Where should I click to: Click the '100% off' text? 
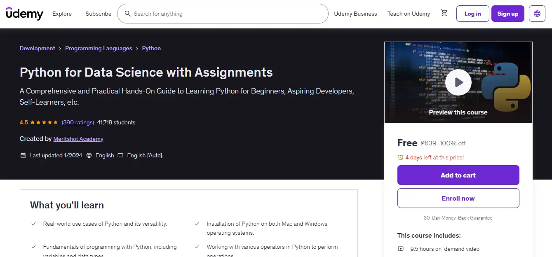click(x=453, y=143)
